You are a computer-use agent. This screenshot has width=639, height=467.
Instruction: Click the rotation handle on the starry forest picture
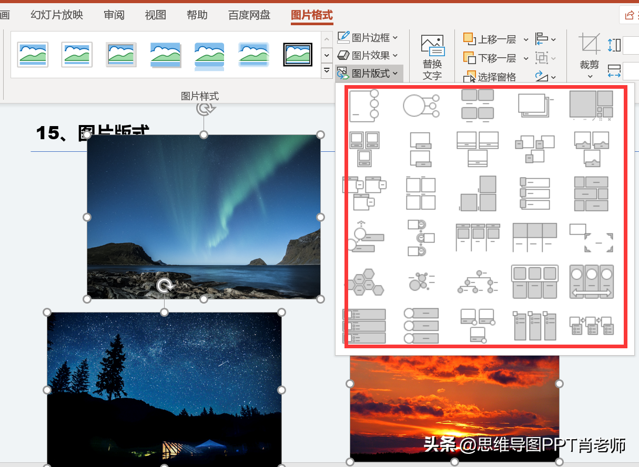point(165,286)
